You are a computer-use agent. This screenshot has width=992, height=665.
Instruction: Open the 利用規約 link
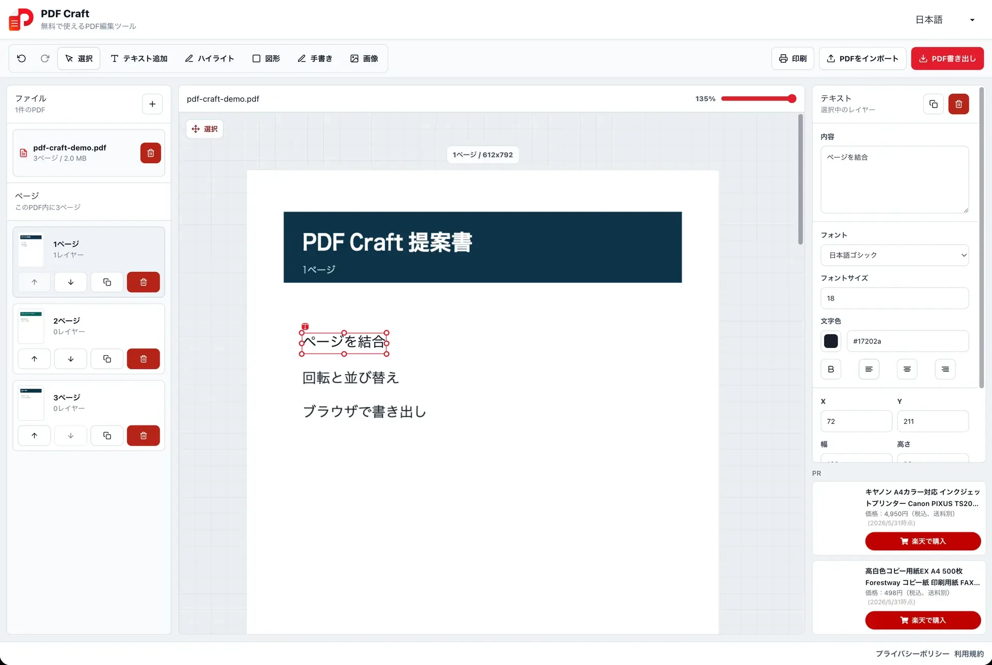click(x=969, y=654)
